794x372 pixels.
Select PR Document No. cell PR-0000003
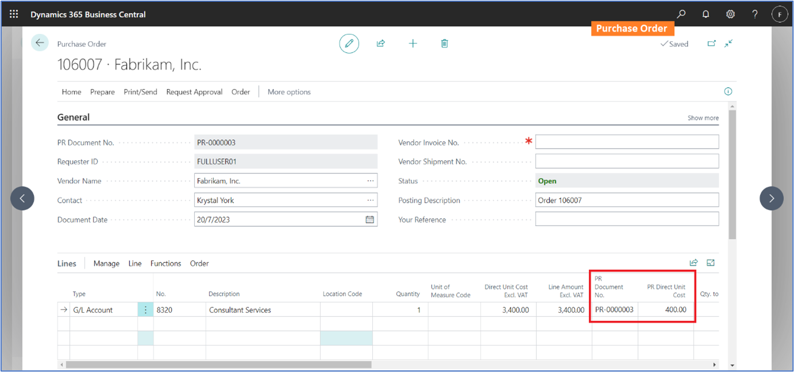tap(614, 309)
